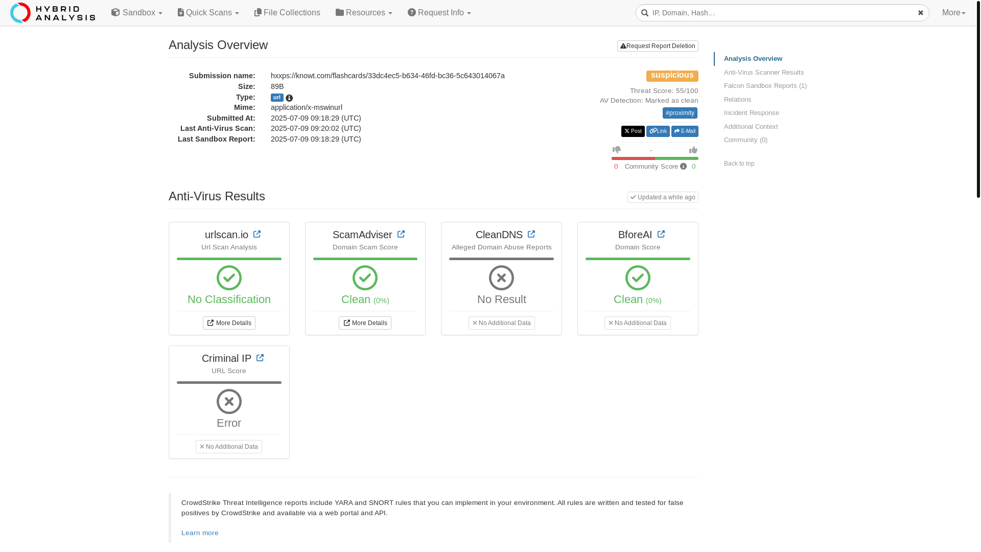Click the page vertical scrollbar
The height and width of the screenshot is (552, 981).
point(978,99)
